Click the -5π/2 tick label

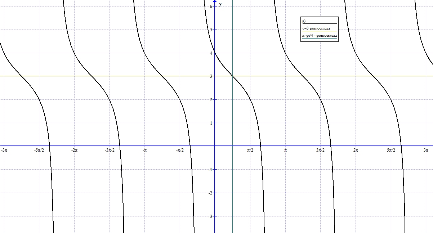point(39,150)
